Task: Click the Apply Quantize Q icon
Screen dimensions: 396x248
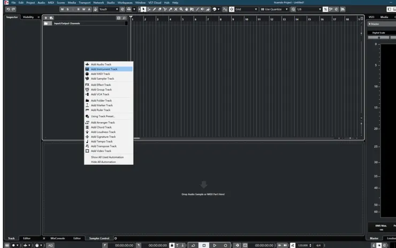Action: [293, 9]
